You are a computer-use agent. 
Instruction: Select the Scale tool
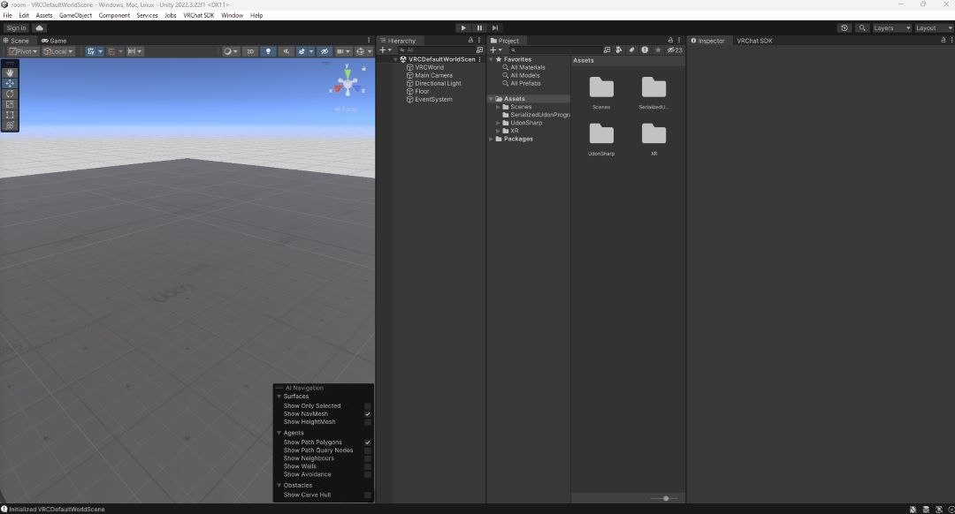pyautogui.click(x=10, y=104)
